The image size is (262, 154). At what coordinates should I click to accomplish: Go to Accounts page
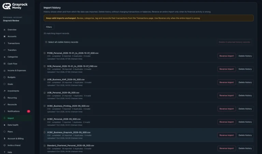(x=12, y=36)
